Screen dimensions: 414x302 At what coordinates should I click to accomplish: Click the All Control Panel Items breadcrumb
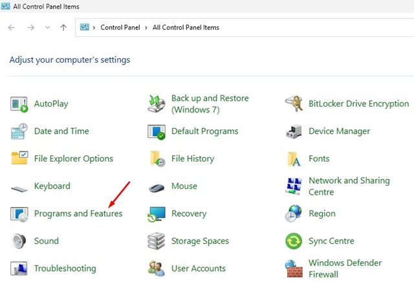click(x=186, y=28)
